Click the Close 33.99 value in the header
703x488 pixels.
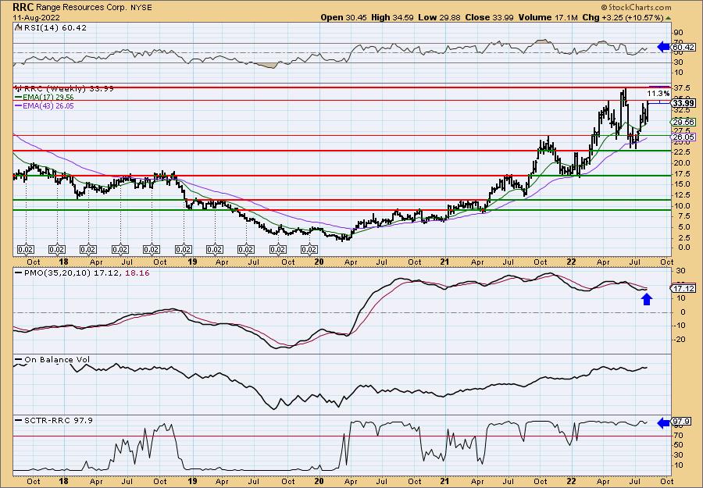[x=489, y=17]
